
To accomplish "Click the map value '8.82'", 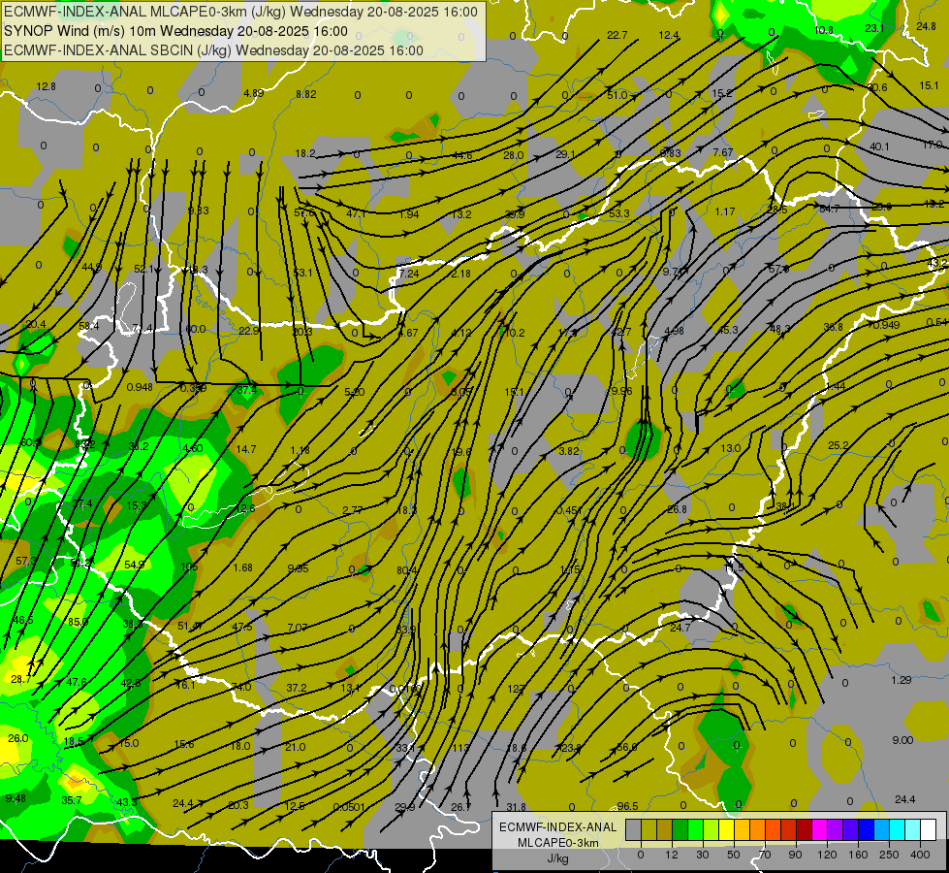I will 306,94.
